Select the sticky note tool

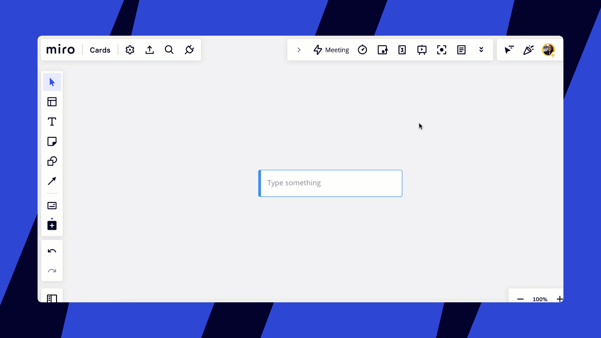(52, 141)
